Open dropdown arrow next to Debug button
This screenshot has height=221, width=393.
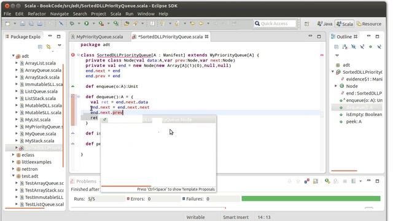pos(79,23)
